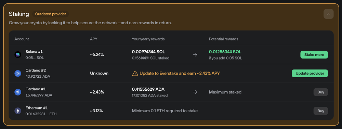Click Buy in Cardano #1 row

(x=321, y=92)
